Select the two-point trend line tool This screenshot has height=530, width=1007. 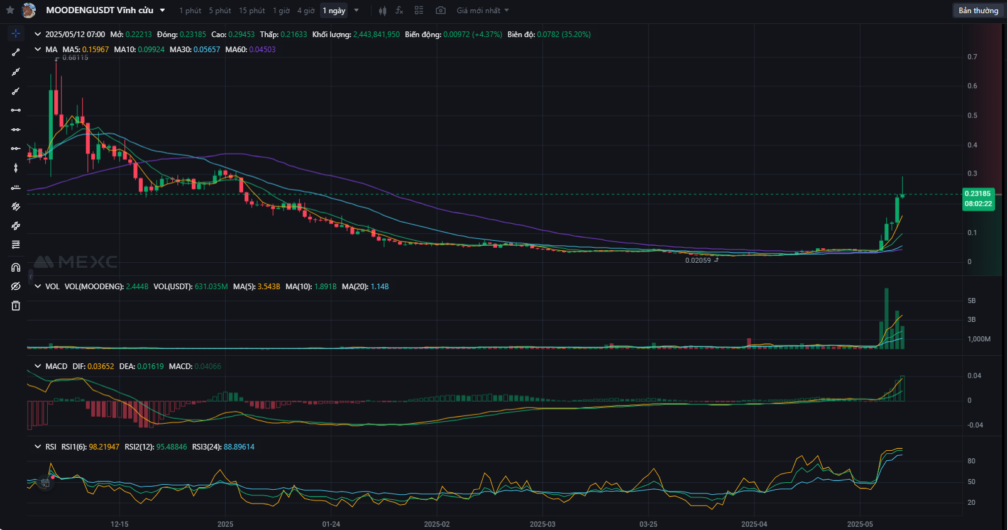click(x=16, y=52)
